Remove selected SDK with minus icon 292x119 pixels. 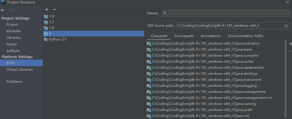point(54,9)
